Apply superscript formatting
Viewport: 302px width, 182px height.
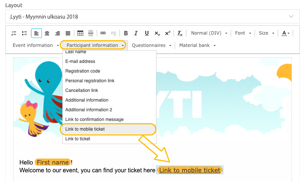coord(168,33)
